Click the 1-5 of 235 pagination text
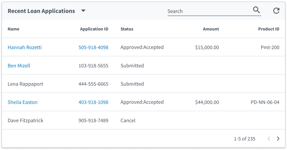The image size is (287, 150). click(x=245, y=139)
